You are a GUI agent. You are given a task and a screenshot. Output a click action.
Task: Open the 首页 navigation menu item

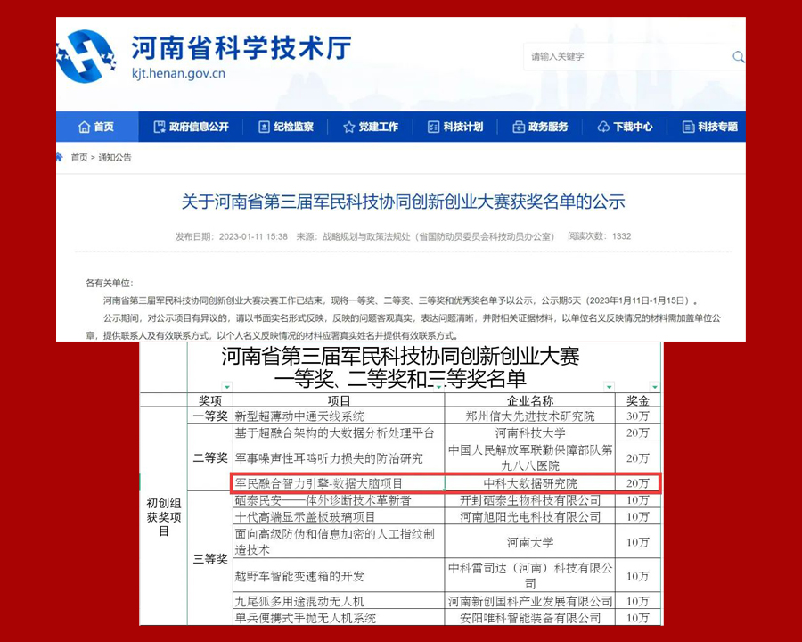96,127
